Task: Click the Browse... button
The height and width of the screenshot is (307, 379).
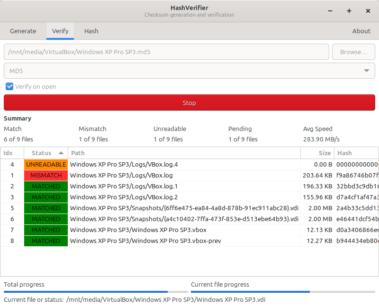Action: point(353,52)
